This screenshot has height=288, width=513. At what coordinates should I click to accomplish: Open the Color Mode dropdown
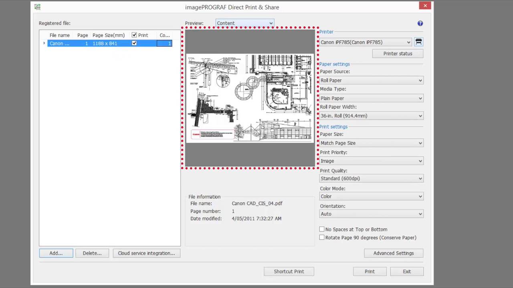point(371,196)
